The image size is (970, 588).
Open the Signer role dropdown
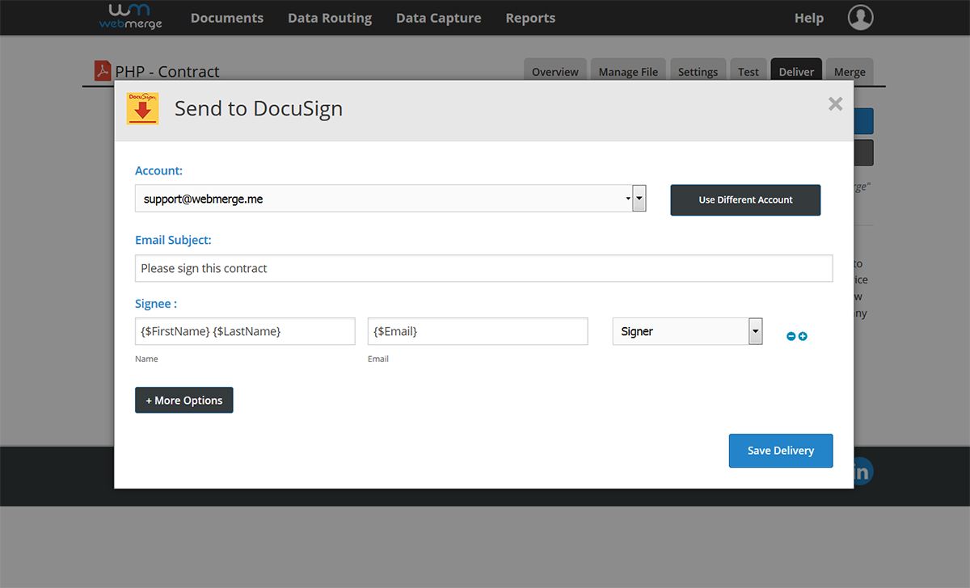[x=687, y=331]
